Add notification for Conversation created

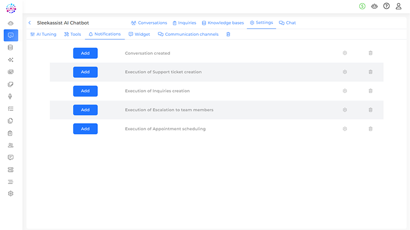[85, 53]
